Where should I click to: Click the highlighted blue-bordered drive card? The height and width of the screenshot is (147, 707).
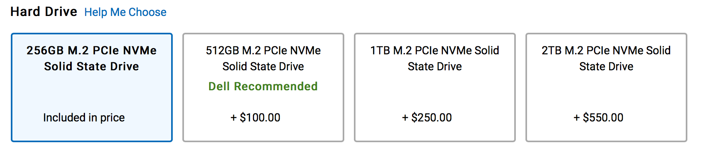92,87
